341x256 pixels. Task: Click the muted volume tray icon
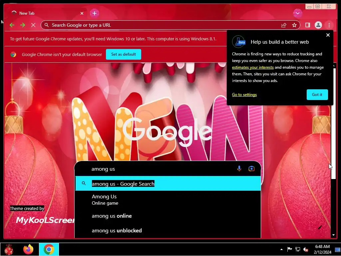[x=306, y=249]
